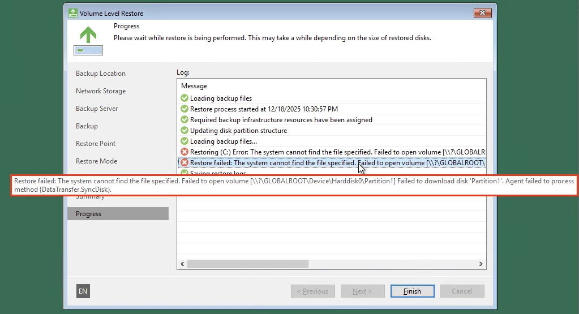Click the Finish button

pyautogui.click(x=412, y=291)
